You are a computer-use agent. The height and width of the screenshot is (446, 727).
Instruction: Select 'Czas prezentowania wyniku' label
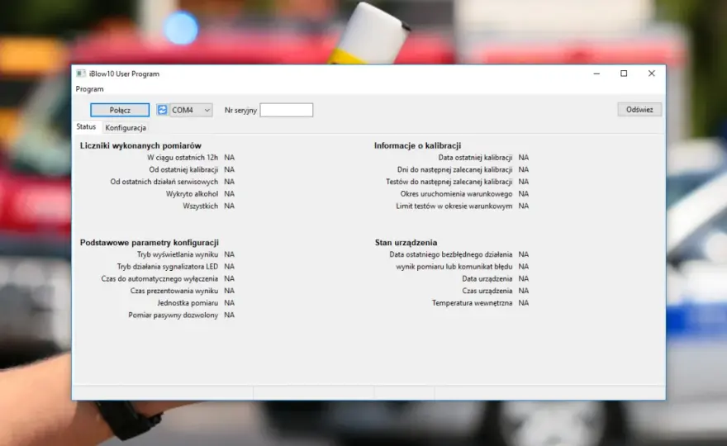[174, 291]
